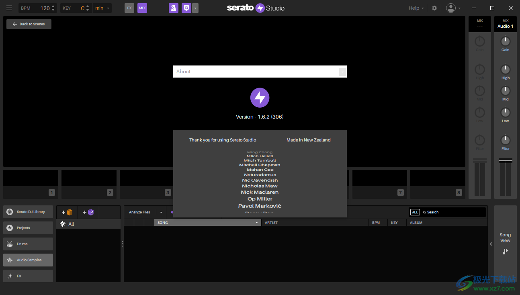Image resolution: width=520 pixels, height=295 pixels.
Task: Click the credit name Pavol Markovič
Action: click(x=260, y=206)
